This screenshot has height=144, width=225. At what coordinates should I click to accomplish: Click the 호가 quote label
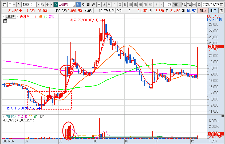click(x=119, y=11)
